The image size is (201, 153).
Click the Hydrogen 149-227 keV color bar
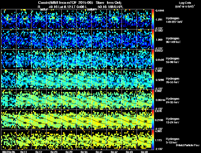click(153, 19)
